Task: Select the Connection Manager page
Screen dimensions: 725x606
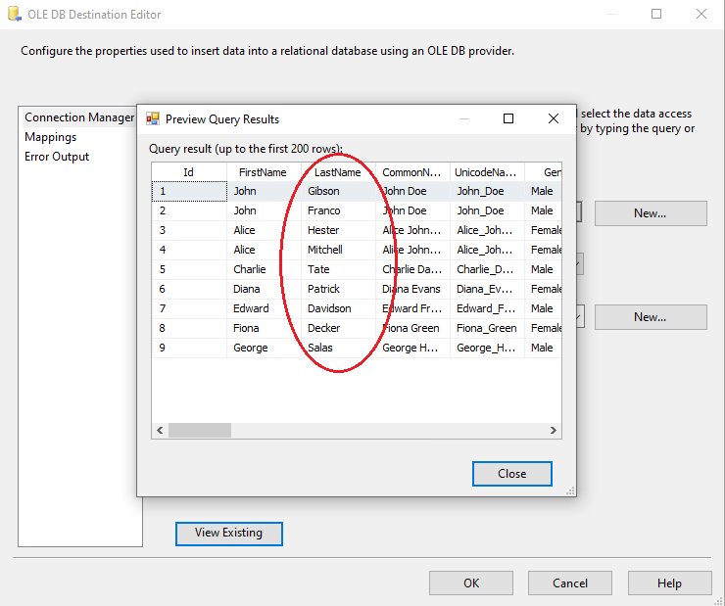Action: point(79,117)
